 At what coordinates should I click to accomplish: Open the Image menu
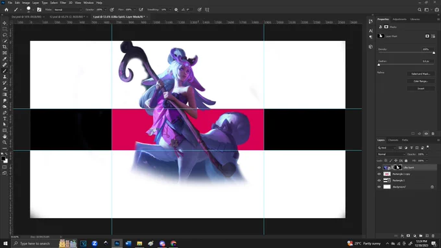[x=26, y=3]
